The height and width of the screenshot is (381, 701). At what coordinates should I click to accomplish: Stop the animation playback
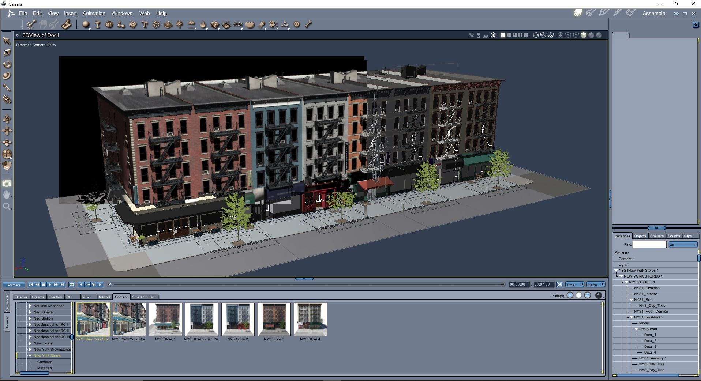click(44, 284)
